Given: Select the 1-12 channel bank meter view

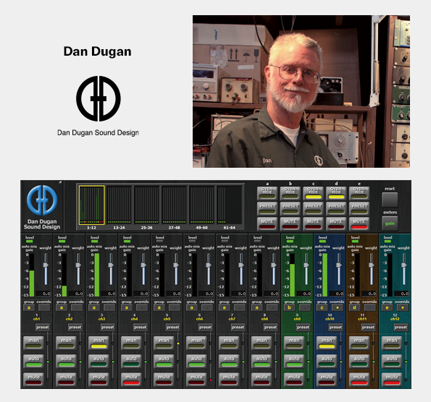Looking at the screenshot, I should pyautogui.click(x=91, y=205).
